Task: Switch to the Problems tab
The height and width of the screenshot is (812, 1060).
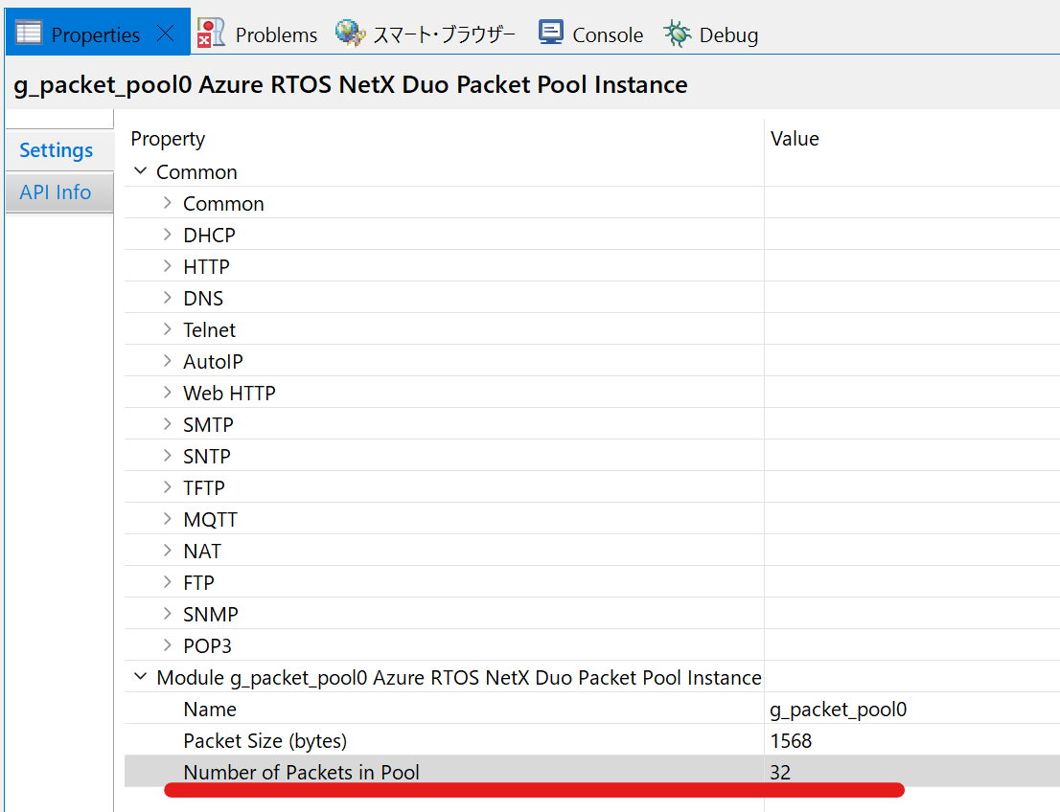Action: tap(276, 35)
